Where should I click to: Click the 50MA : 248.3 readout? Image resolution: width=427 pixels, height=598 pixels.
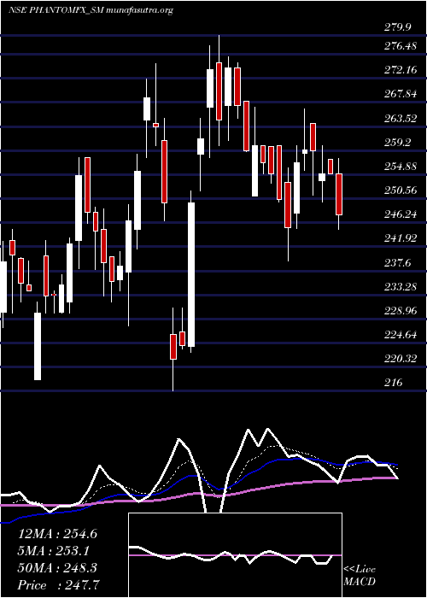(x=57, y=568)
